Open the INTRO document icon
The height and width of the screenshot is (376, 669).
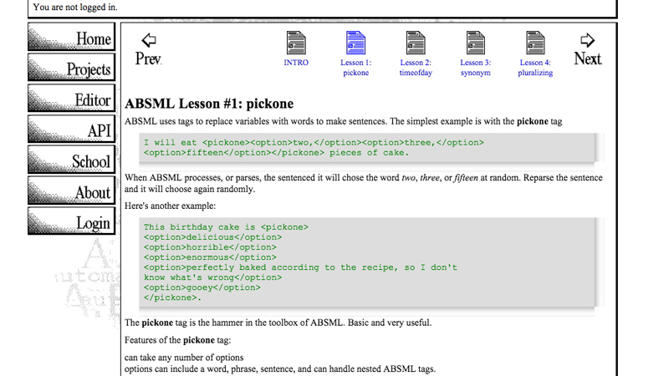click(x=296, y=43)
